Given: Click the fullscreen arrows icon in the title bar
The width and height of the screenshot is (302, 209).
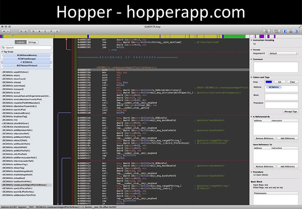Looking at the screenshot, I should pos(300,26).
